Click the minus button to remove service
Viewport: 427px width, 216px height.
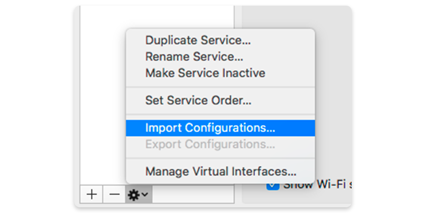pyautogui.click(x=114, y=195)
